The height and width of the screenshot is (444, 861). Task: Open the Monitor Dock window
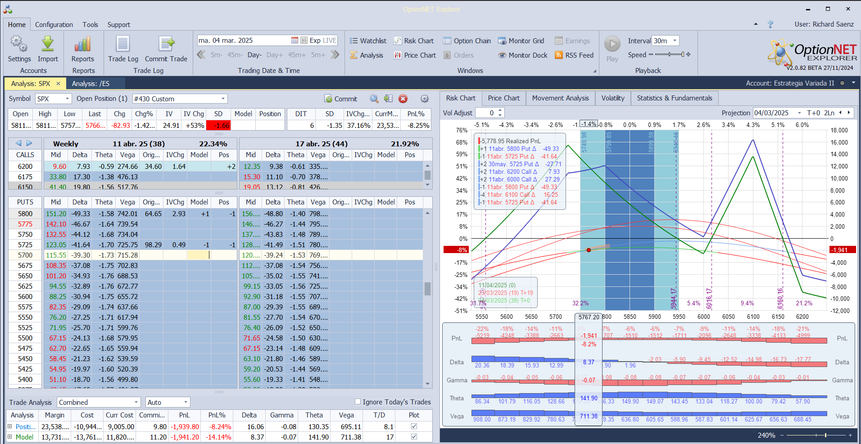[x=523, y=55]
